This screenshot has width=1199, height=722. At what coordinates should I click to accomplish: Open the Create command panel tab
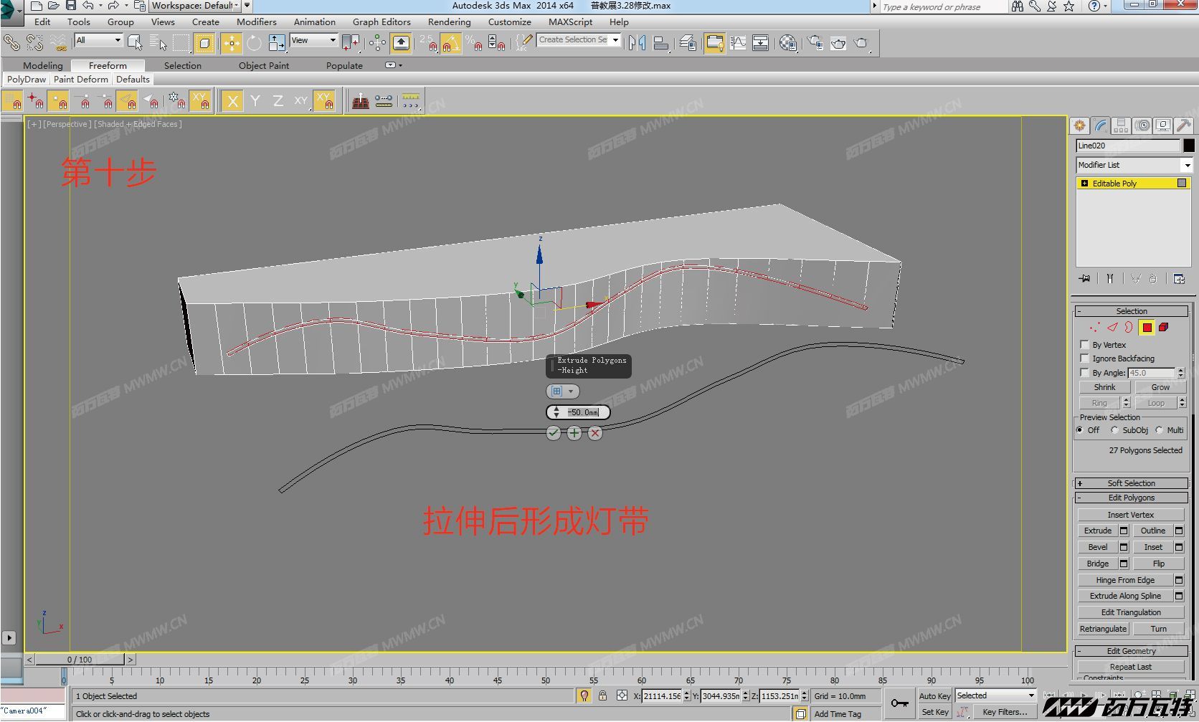[1079, 125]
